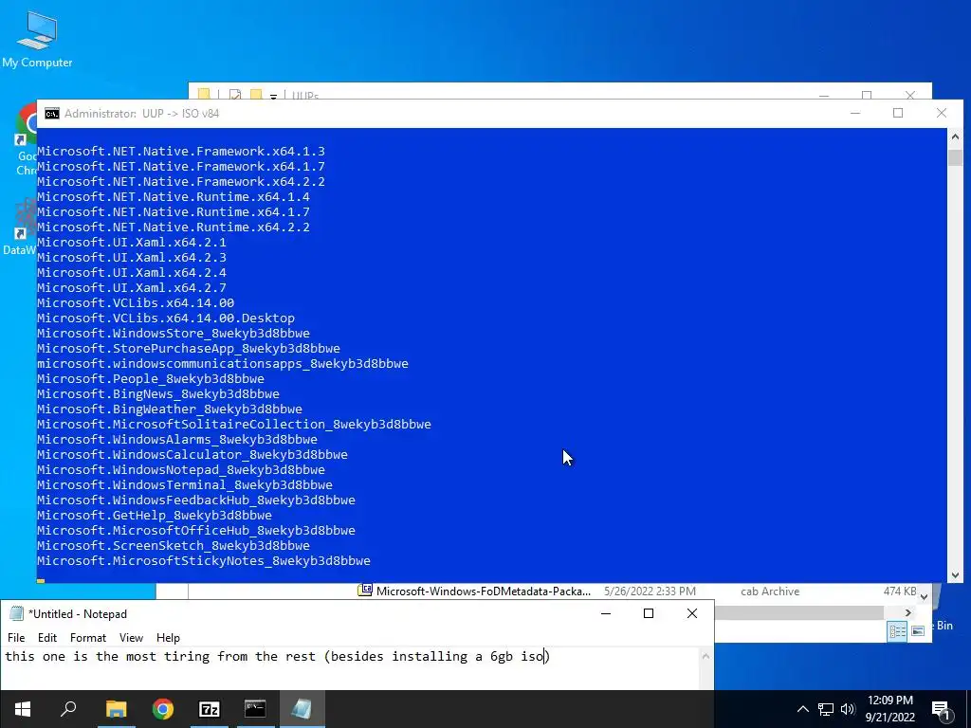Image resolution: width=971 pixels, height=728 pixels.
Task: Click the Notepad scrollbar up arrow
Action: [705, 656]
